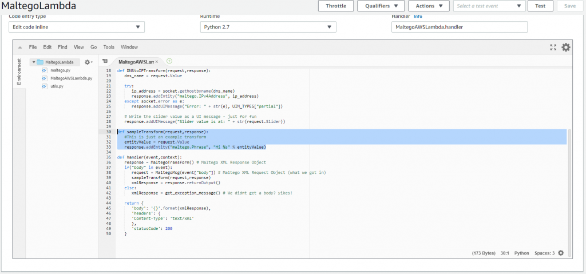Click the utils.py file icon
586x274 pixels.
click(x=45, y=86)
